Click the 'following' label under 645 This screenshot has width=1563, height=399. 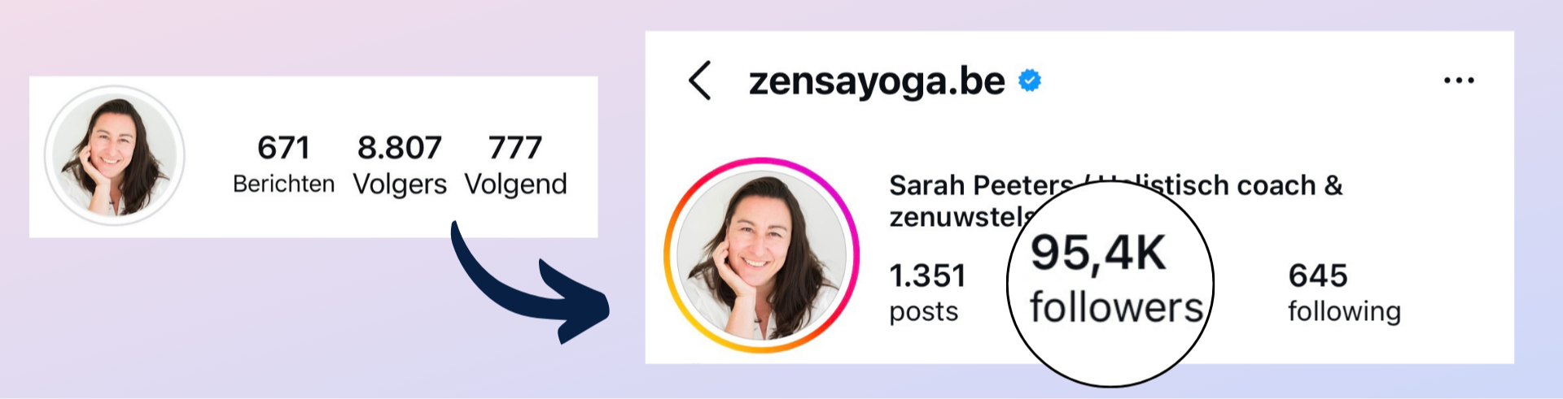(1344, 311)
